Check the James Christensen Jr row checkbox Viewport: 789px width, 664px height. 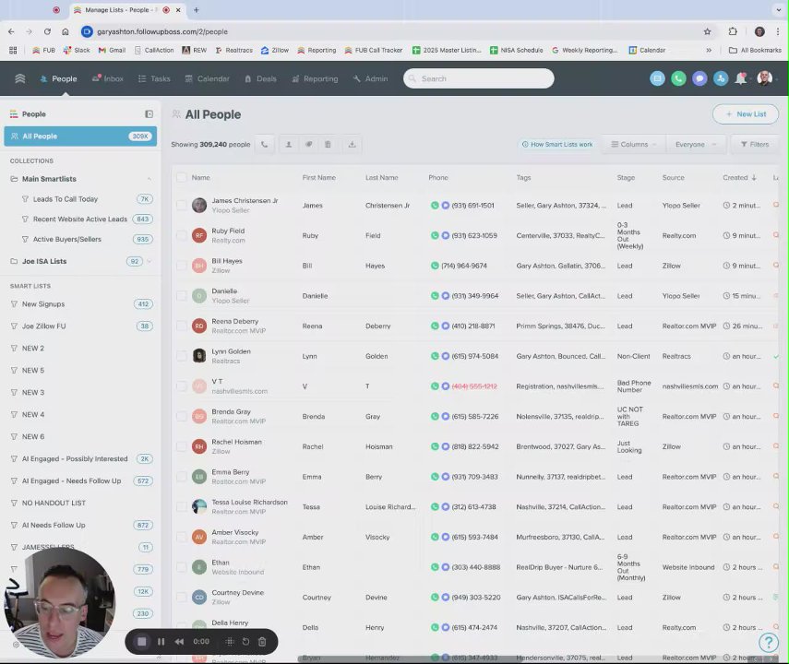181,206
